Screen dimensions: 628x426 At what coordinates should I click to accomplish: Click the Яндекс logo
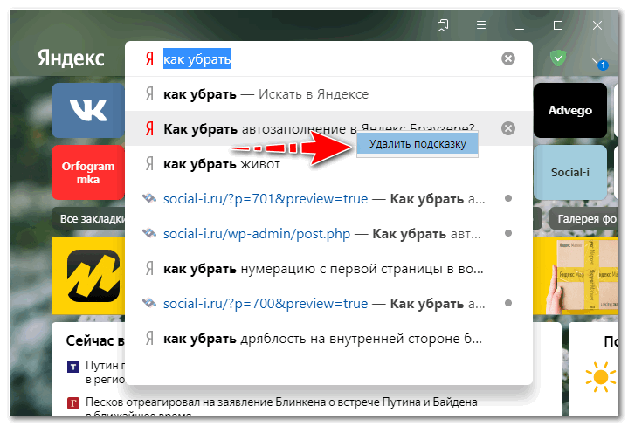71,58
